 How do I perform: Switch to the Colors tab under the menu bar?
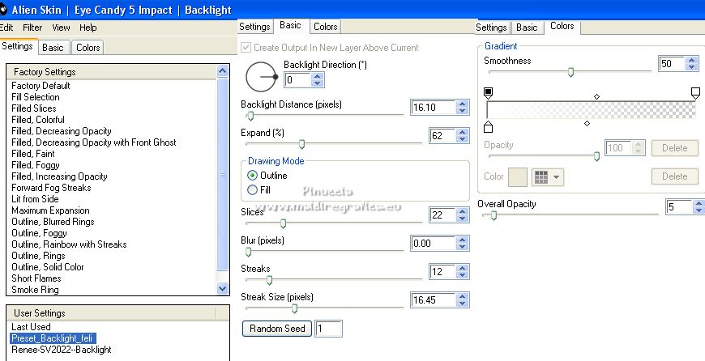[88, 47]
